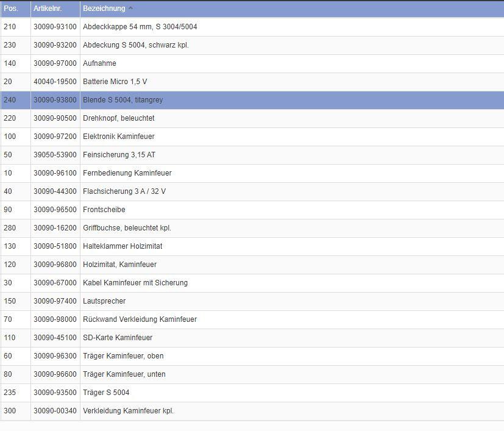Pick the Lautsprecher row
This screenshot has height=431, width=504.
pos(104,301)
